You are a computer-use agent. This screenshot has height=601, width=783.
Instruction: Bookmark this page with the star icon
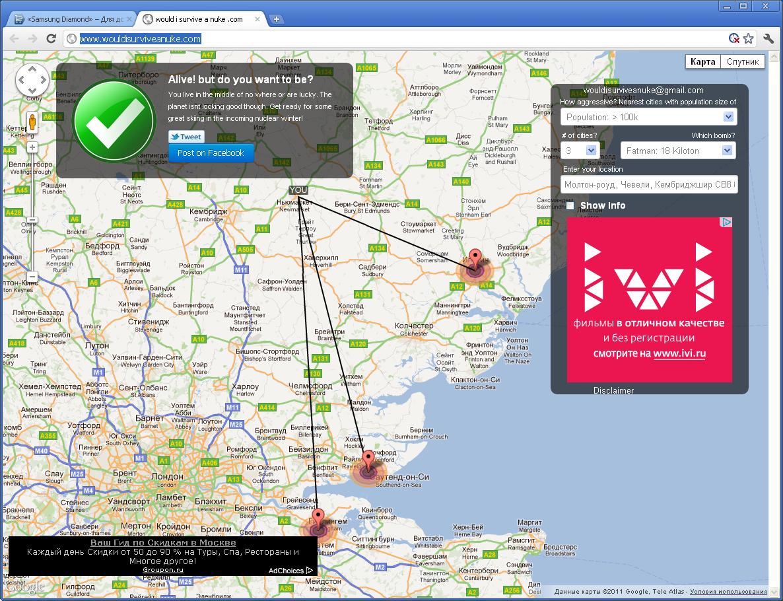(748, 38)
